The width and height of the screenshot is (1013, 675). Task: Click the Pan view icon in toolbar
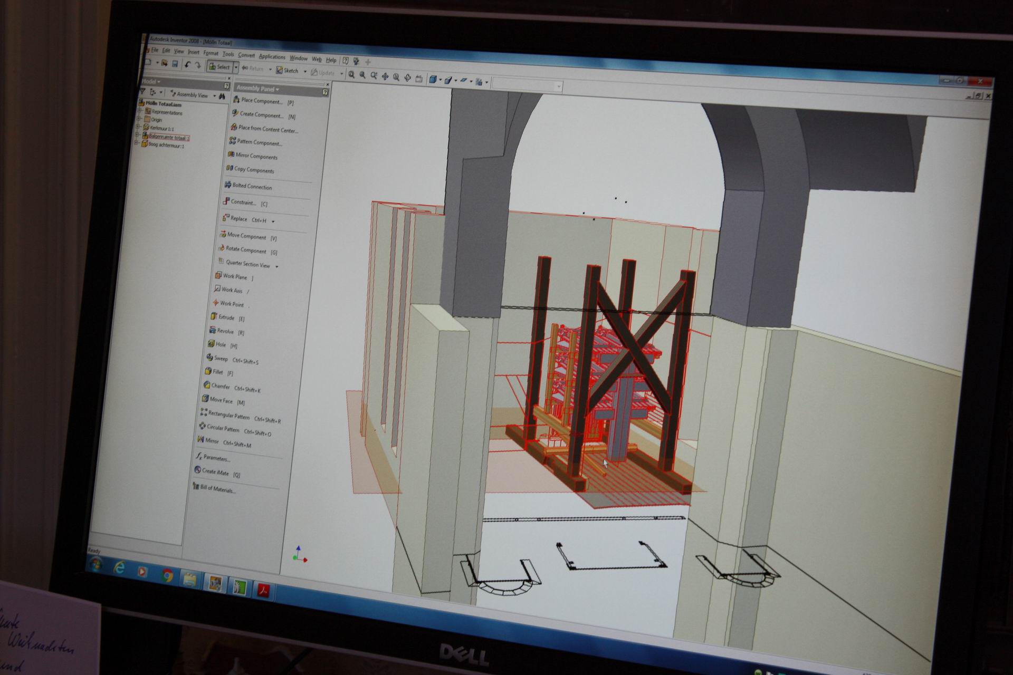coord(385,76)
